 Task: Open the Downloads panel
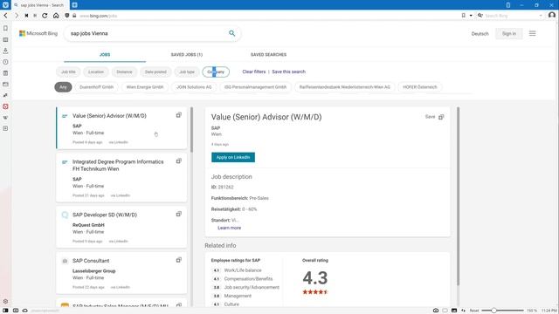[x=5, y=51]
